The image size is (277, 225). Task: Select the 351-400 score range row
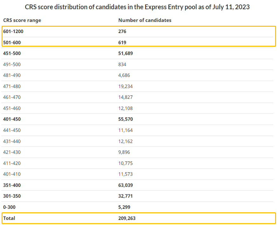pos(12,185)
